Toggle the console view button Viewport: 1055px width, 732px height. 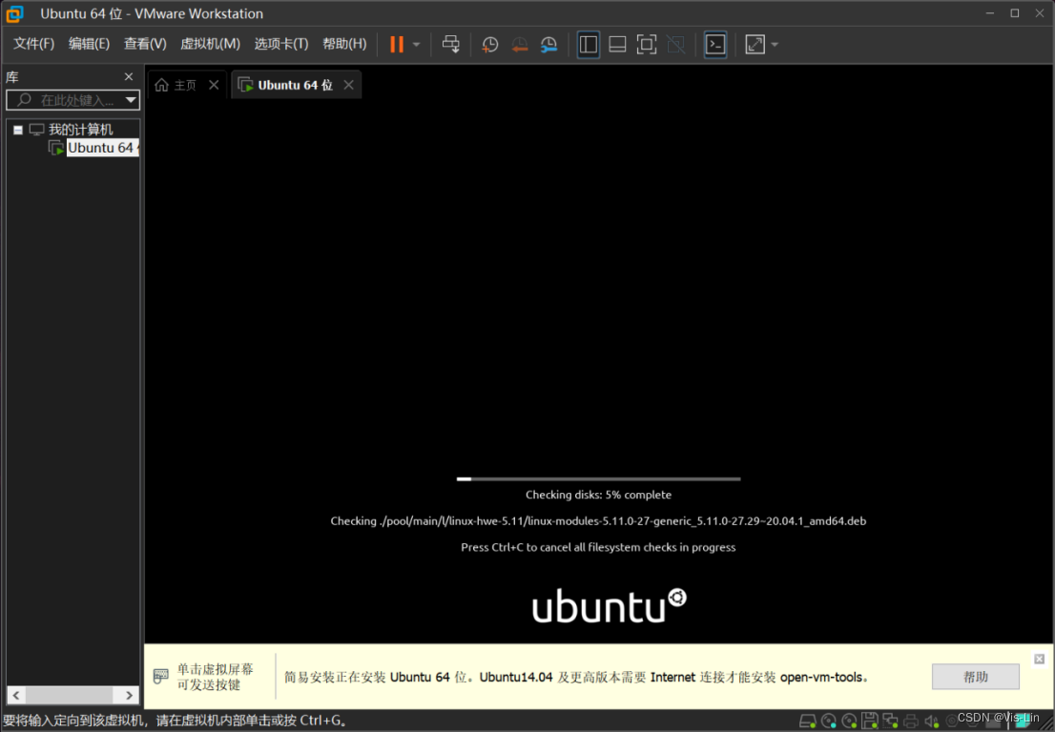coord(715,45)
